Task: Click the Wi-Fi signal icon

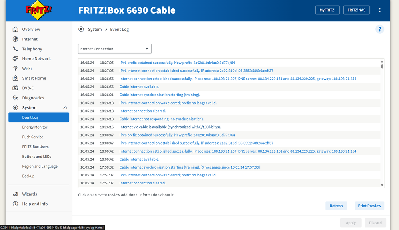Action: click(16, 68)
